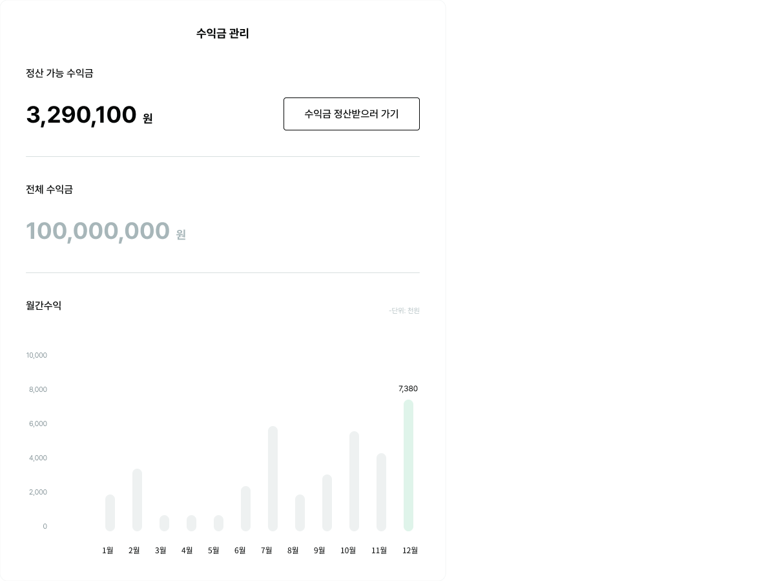Image resolution: width=775 pixels, height=581 pixels.
Task: Click the 12월 month label
Action: coord(410,551)
